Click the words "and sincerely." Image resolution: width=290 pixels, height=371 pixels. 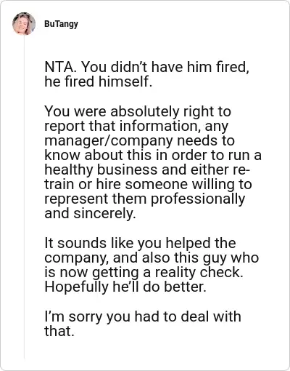tap(91, 214)
